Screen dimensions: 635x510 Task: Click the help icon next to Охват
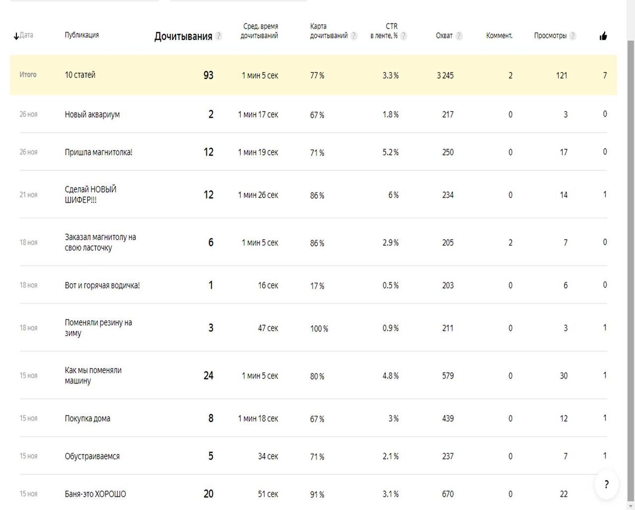[459, 36]
